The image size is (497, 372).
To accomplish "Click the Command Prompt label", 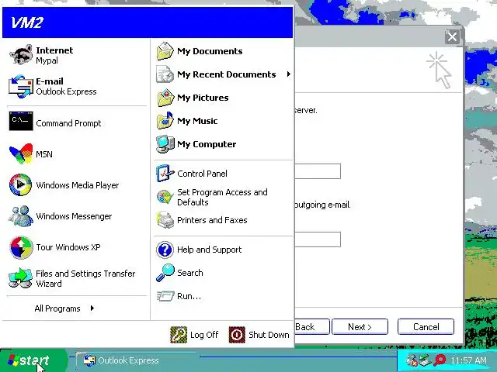I will tap(68, 123).
